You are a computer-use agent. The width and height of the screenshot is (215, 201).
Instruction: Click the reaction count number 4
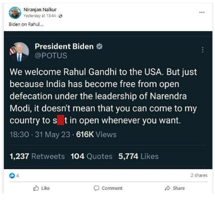click(17, 175)
